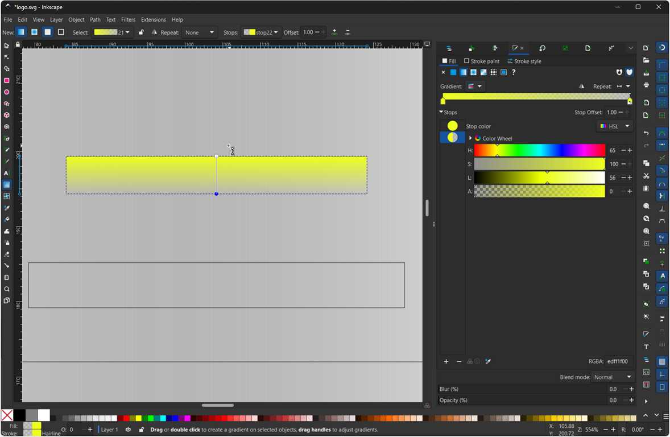Collapse the Stops section
Image resolution: width=670 pixels, height=437 pixels.
[441, 112]
